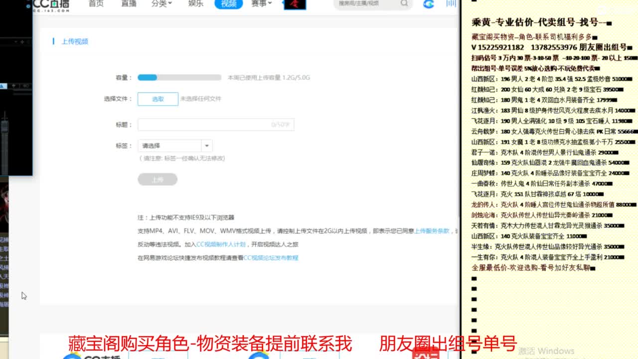Open the 请选择 tag dropdown
Viewport: 638px width, 359px height.
175,146
